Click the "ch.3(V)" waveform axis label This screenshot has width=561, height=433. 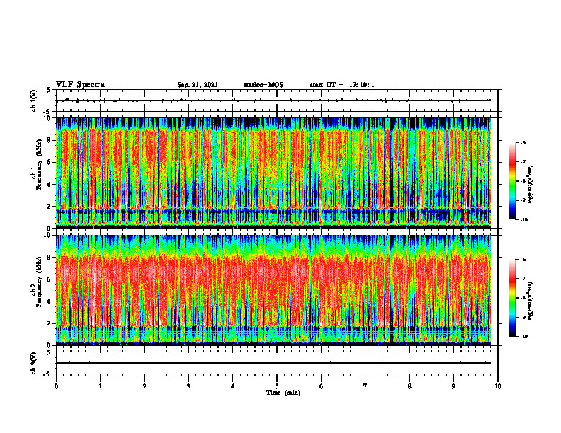pyautogui.click(x=34, y=363)
